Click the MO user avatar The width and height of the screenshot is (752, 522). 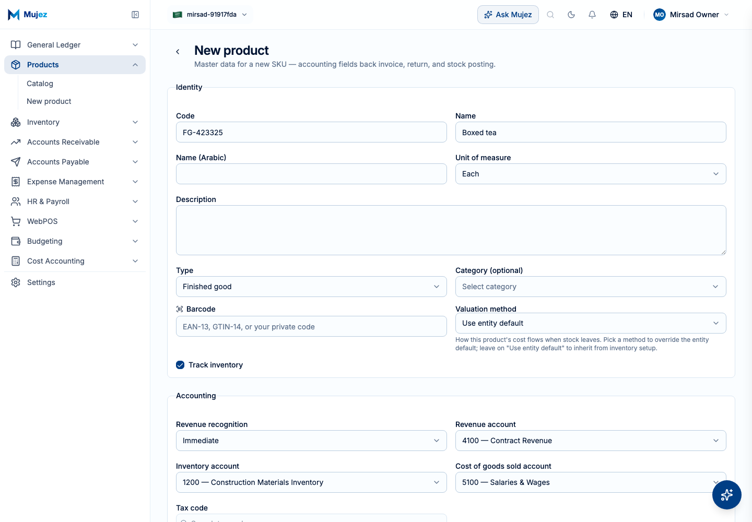[660, 15]
